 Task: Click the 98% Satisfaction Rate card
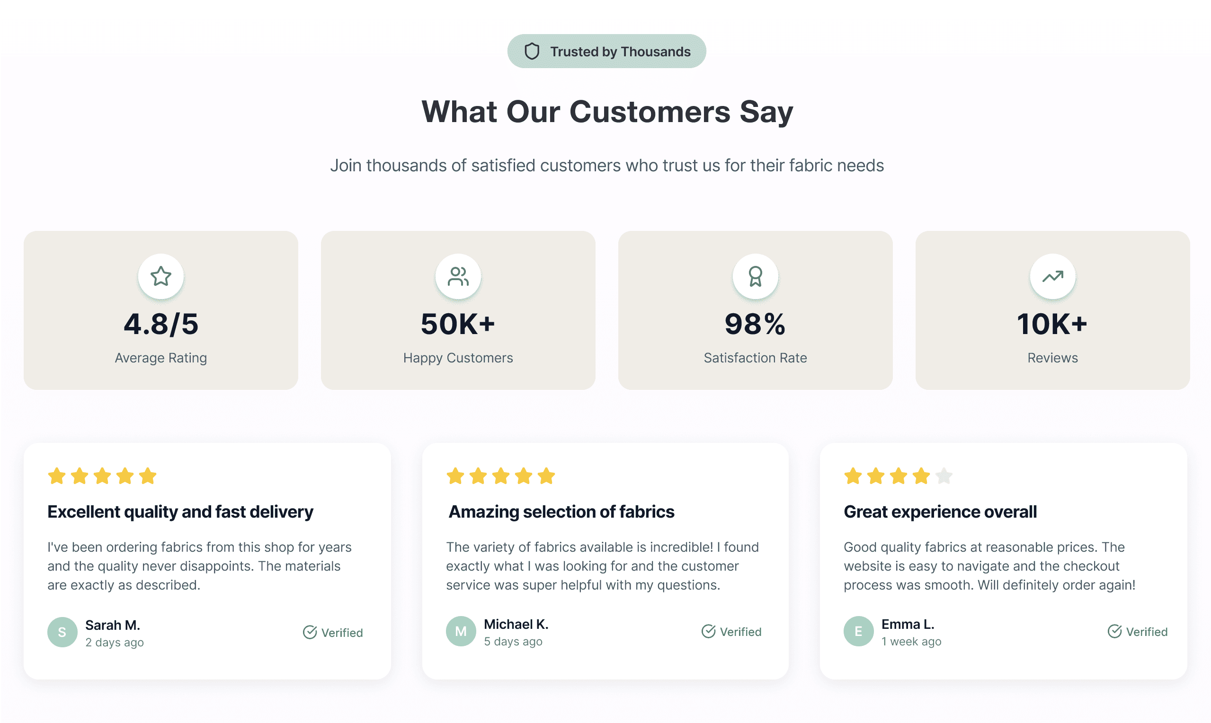click(755, 310)
